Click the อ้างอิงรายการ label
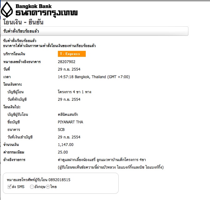The width and height of the screenshot is (210, 200). (14, 160)
